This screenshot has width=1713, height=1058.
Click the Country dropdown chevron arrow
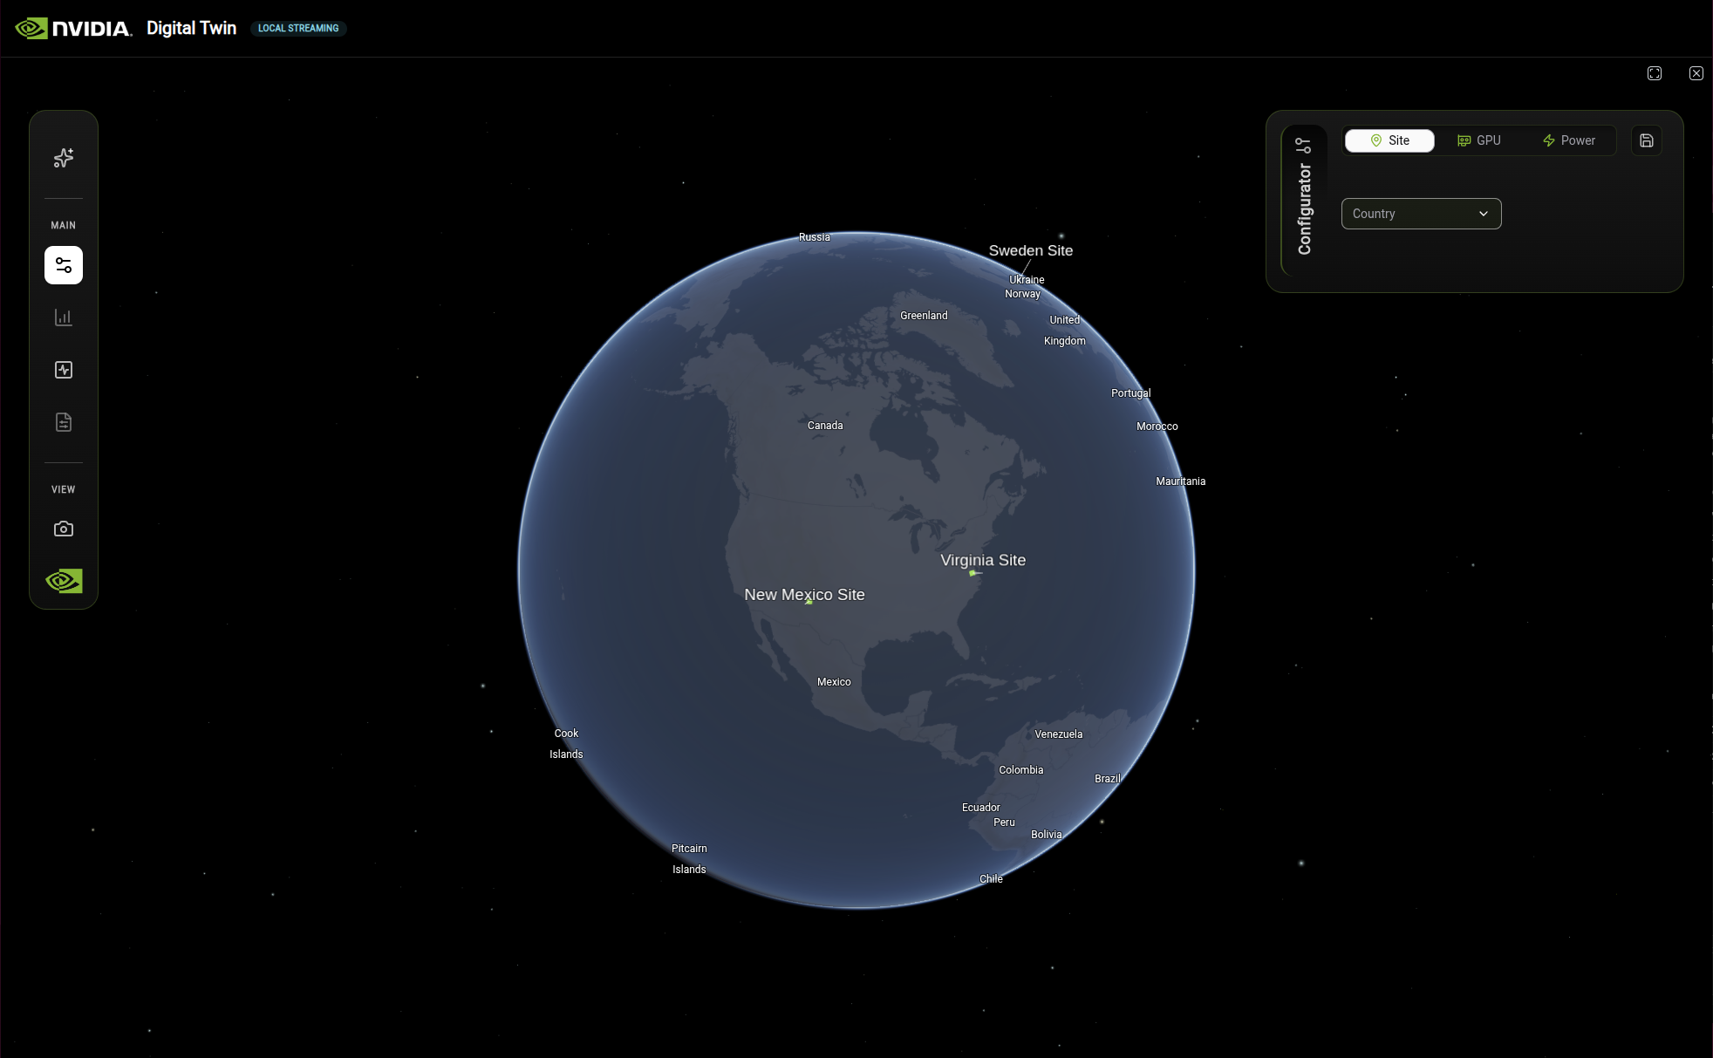(1483, 214)
